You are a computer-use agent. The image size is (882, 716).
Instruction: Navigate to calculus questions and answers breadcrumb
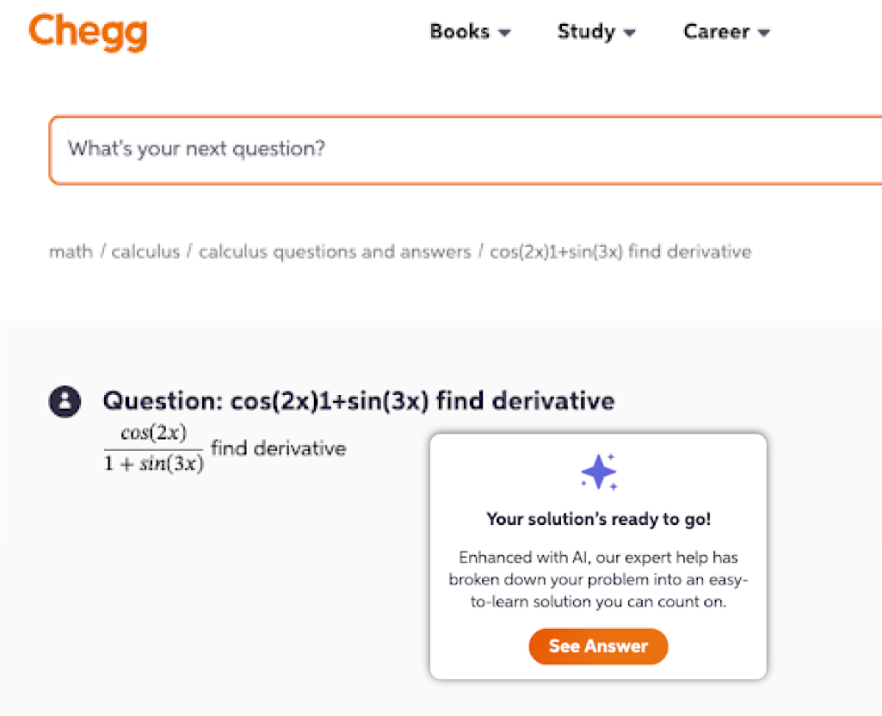click(335, 252)
